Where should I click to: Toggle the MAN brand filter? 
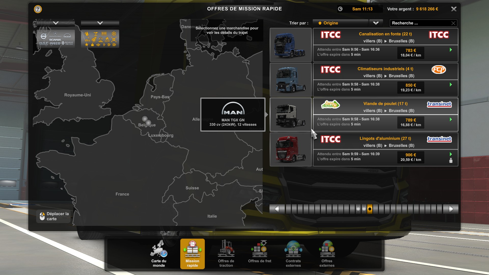(67, 35)
